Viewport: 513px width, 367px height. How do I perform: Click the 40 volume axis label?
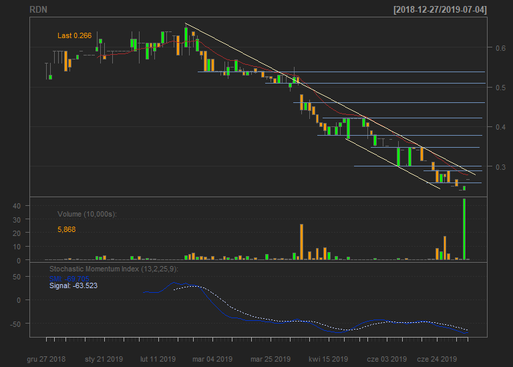(x=17, y=206)
